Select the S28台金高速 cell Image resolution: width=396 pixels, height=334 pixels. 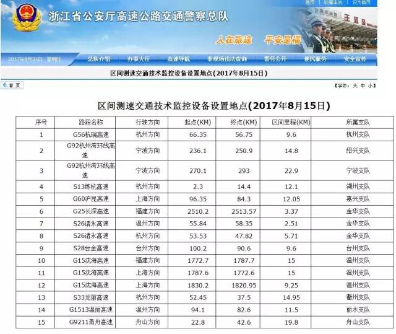pyautogui.click(x=85, y=248)
